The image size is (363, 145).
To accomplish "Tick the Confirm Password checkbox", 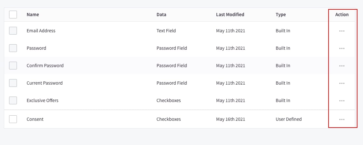I will point(13,66).
